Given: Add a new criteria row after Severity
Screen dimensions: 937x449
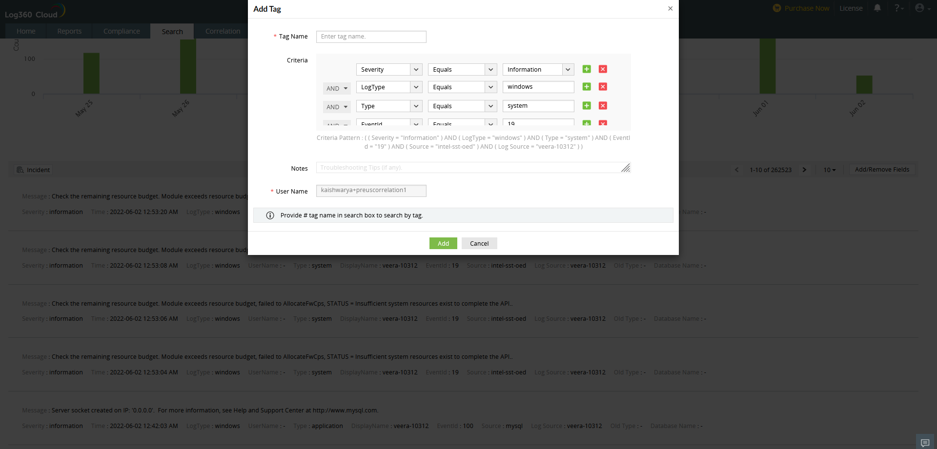Looking at the screenshot, I should point(587,69).
